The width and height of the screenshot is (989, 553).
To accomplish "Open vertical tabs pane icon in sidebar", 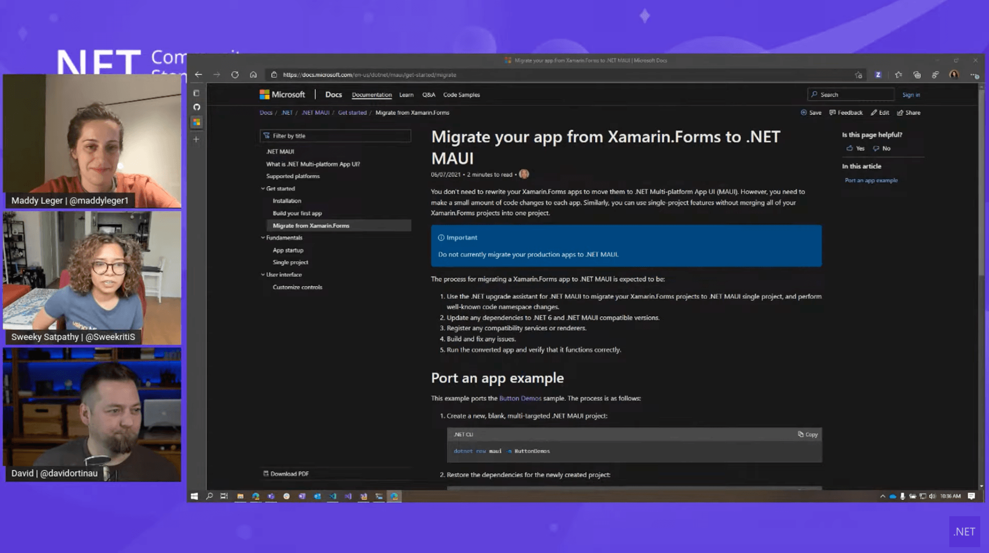I will pyautogui.click(x=196, y=93).
